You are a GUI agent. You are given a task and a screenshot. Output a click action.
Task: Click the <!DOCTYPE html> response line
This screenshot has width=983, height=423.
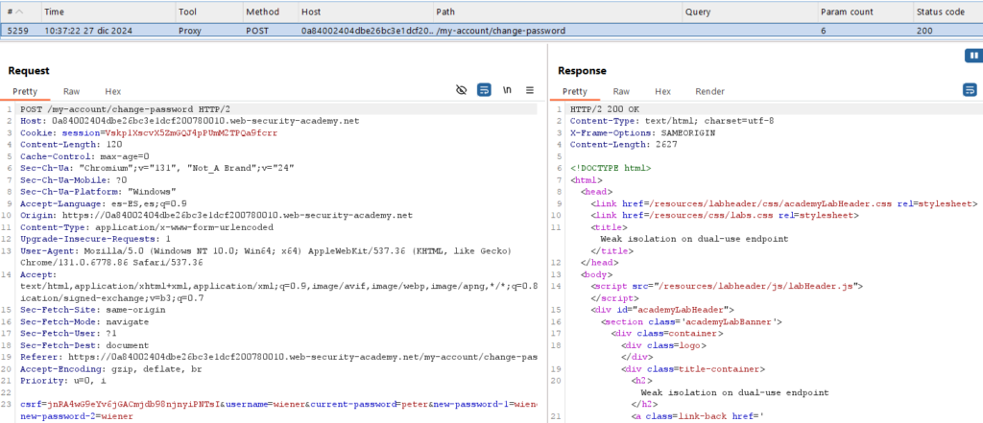tap(611, 168)
